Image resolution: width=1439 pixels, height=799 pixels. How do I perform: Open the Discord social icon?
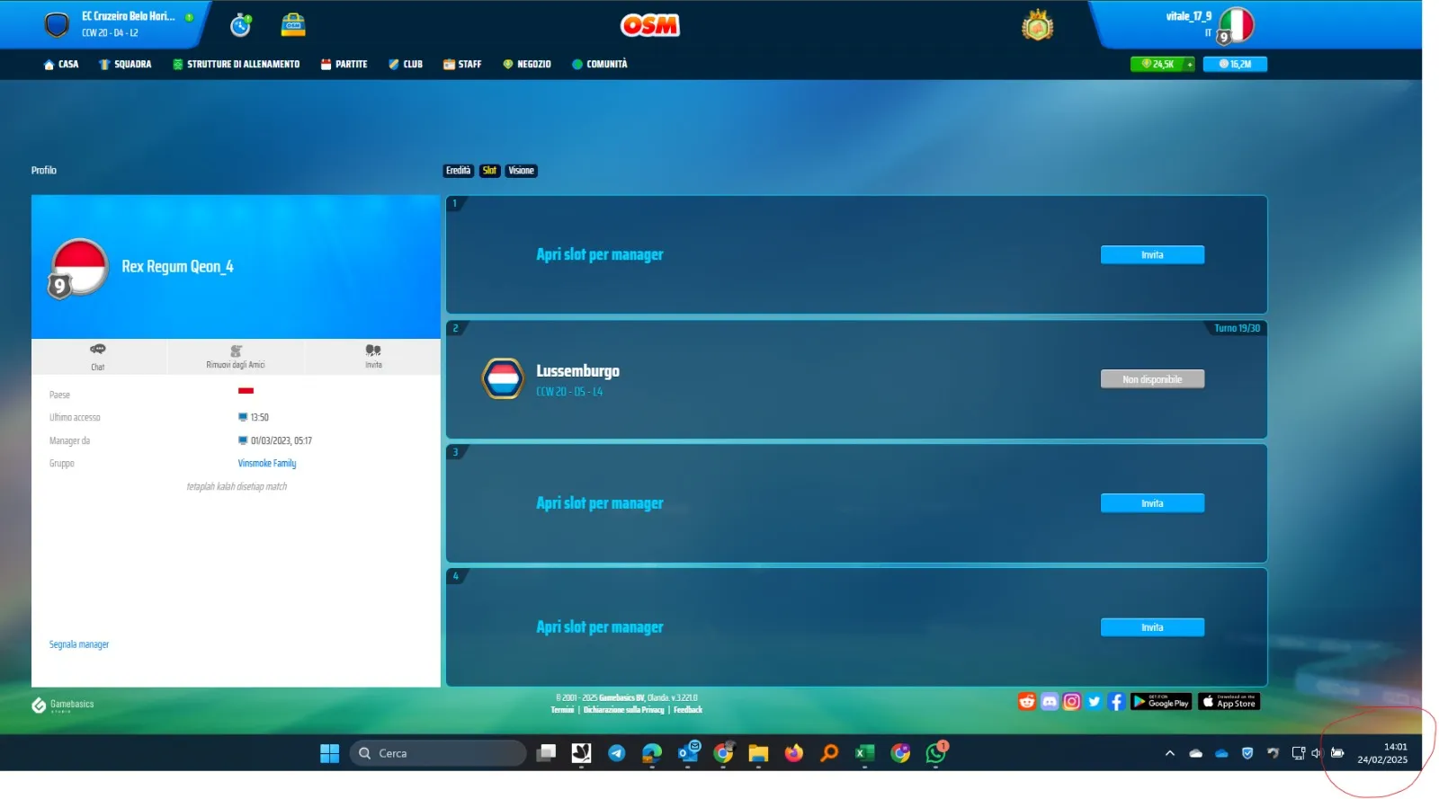point(1050,701)
